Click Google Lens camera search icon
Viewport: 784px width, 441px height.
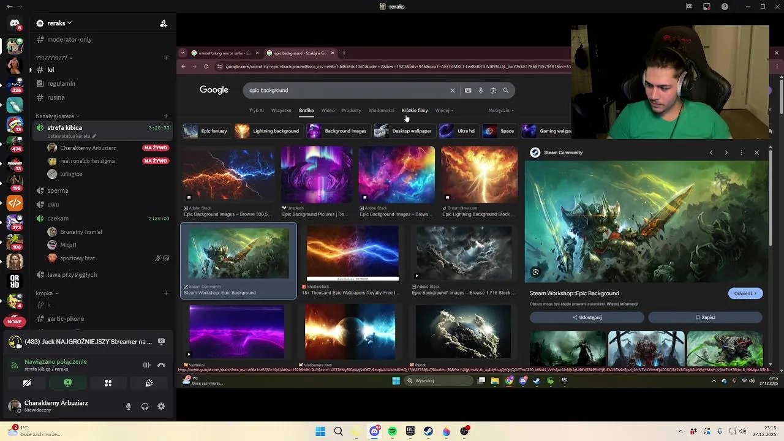coord(493,91)
